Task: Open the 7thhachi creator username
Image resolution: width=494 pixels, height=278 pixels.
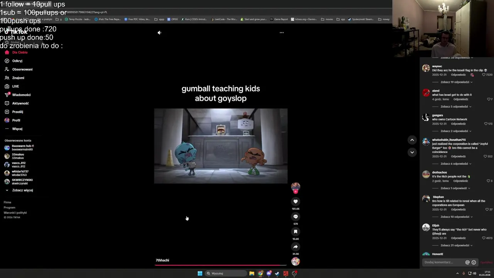Action: click(162, 260)
